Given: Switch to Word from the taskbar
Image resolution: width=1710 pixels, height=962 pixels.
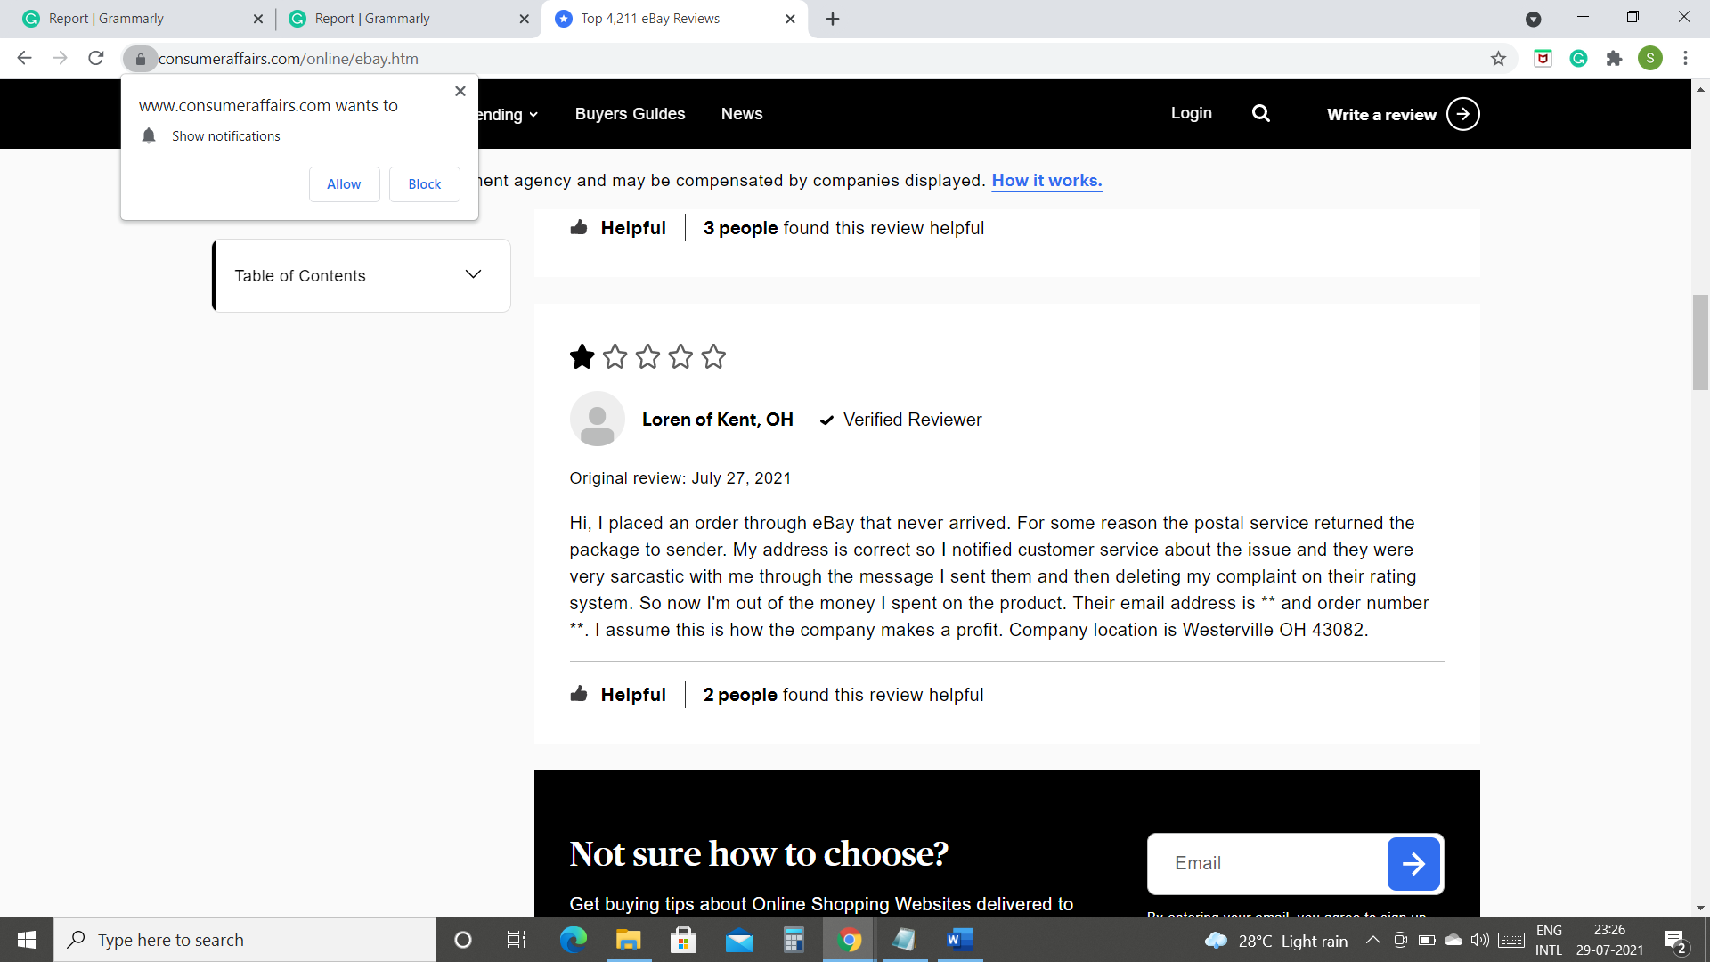Looking at the screenshot, I should (x=960, y=940).
